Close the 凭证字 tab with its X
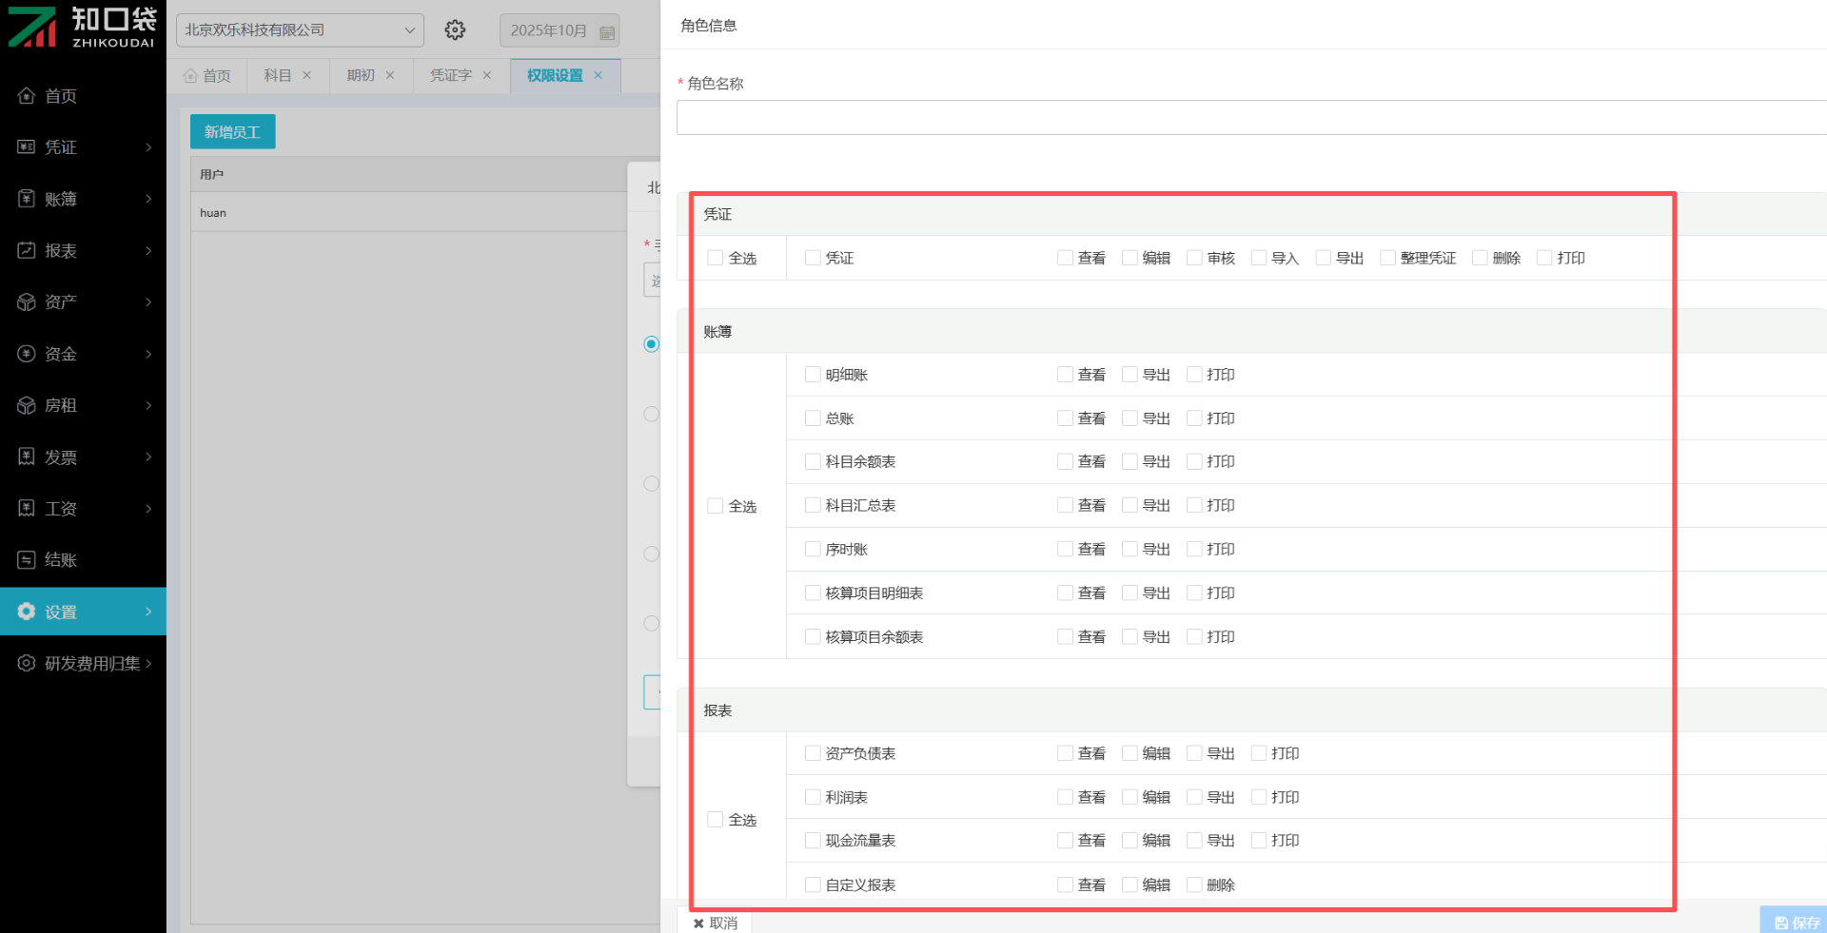Screen dimensions: 1827x933 tap(487, 76)
